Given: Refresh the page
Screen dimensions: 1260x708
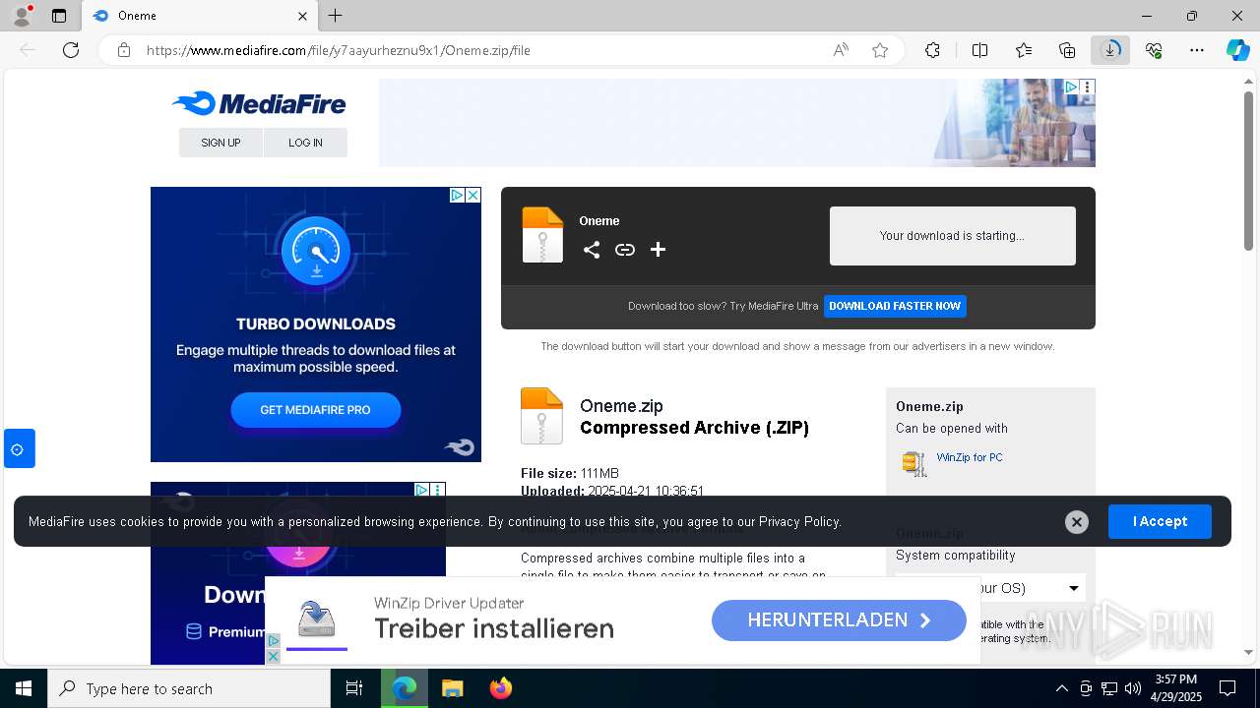Looking at the screenshot, I should [71, 50].
